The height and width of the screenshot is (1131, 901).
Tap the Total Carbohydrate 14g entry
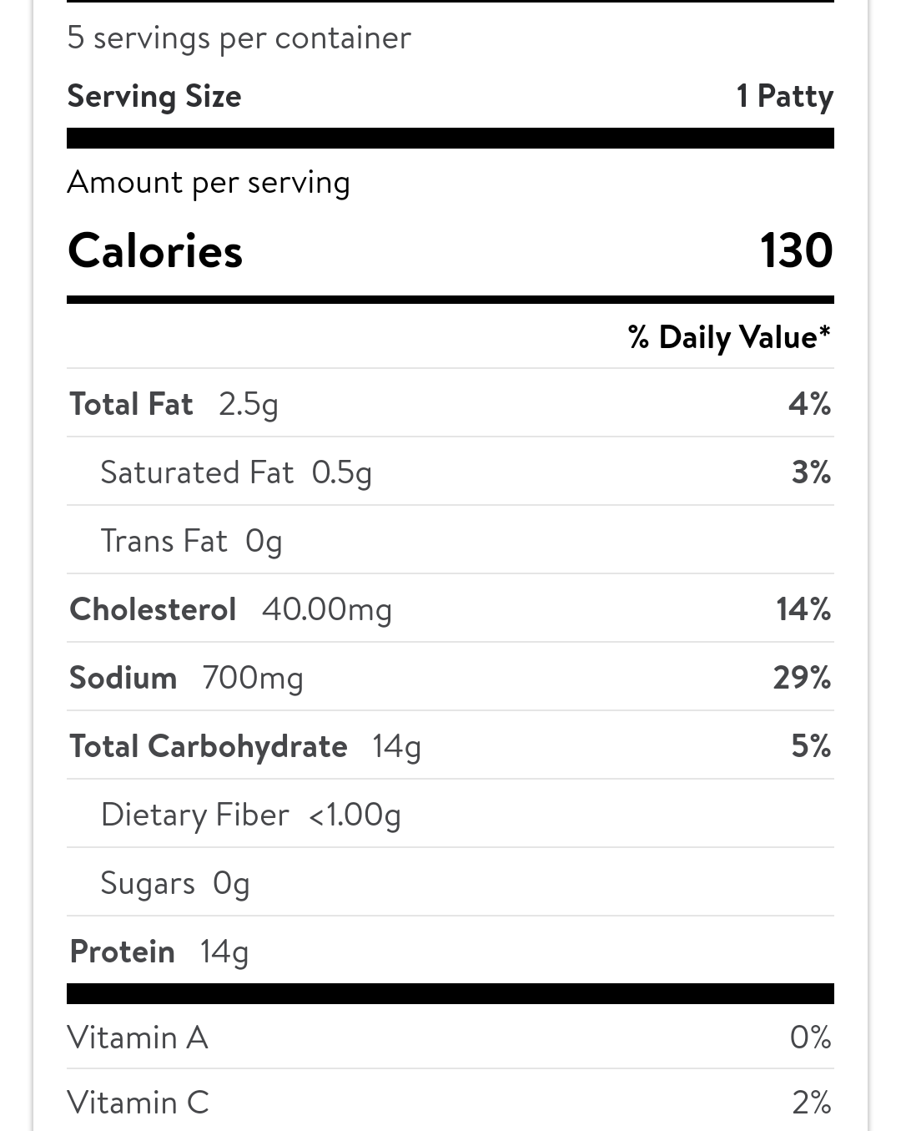[244, 747]
